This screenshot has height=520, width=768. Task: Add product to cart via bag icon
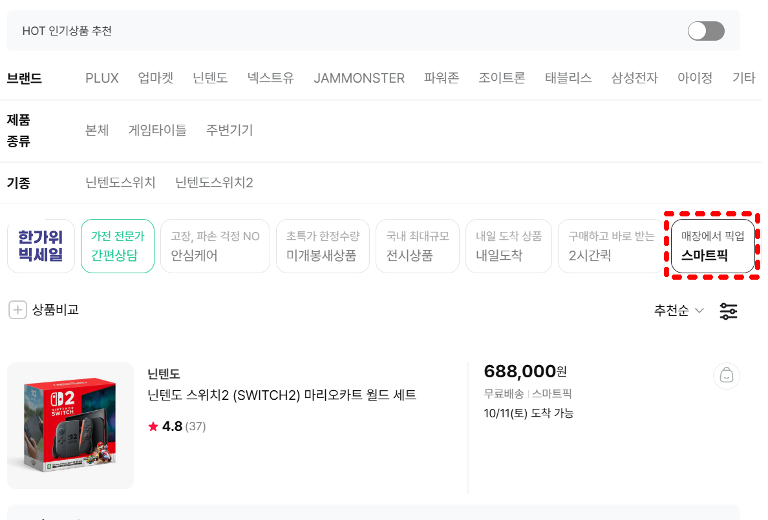[x=726, y=376]
